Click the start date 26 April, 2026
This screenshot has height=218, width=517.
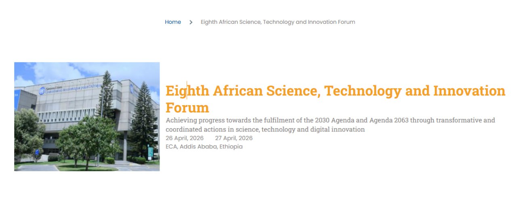click(185, 138)
